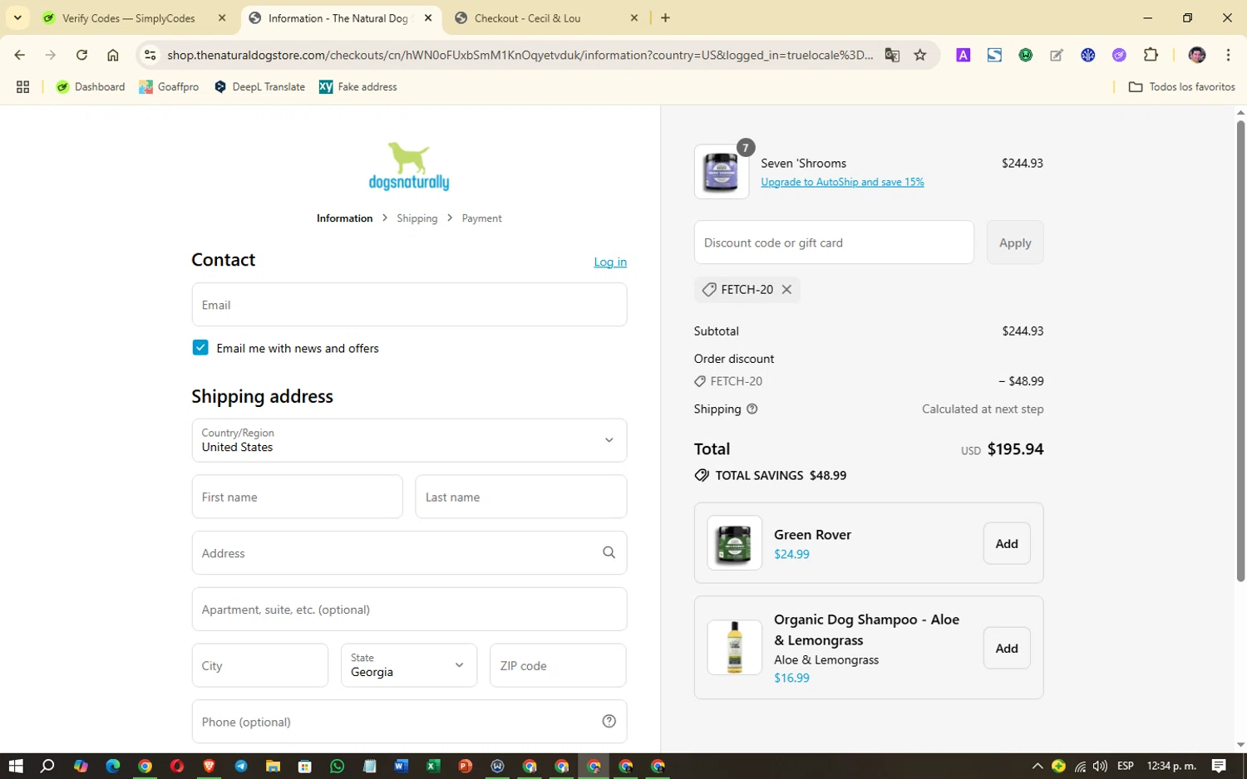
Task: Click the volume icon in system tray
Action: click(x=1100, y=766)
